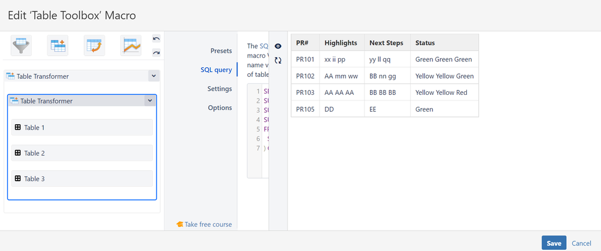This screenshot has height=251, width=601.
Task: Select Table 3 in macro tree
Action: pyautogui.click(x=82, y=178)
